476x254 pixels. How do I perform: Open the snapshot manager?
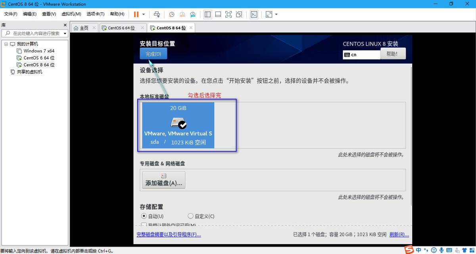(x=193, y=14)
